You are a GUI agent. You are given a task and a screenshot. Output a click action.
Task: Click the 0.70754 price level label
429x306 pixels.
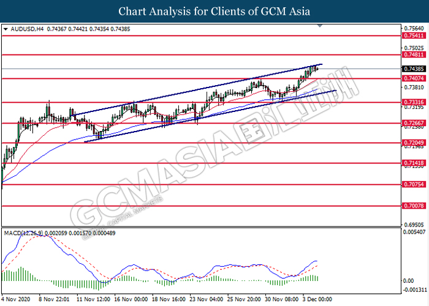click(x=414, y=184)
